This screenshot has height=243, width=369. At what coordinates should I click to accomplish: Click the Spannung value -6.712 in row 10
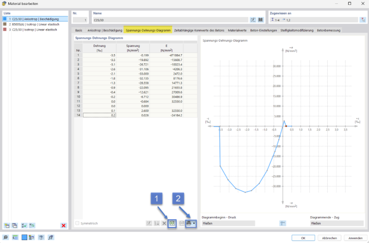click(x=133, y=97)
